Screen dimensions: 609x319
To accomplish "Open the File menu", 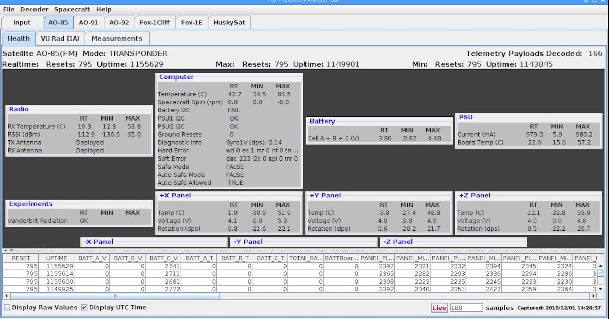I will 9,9.
